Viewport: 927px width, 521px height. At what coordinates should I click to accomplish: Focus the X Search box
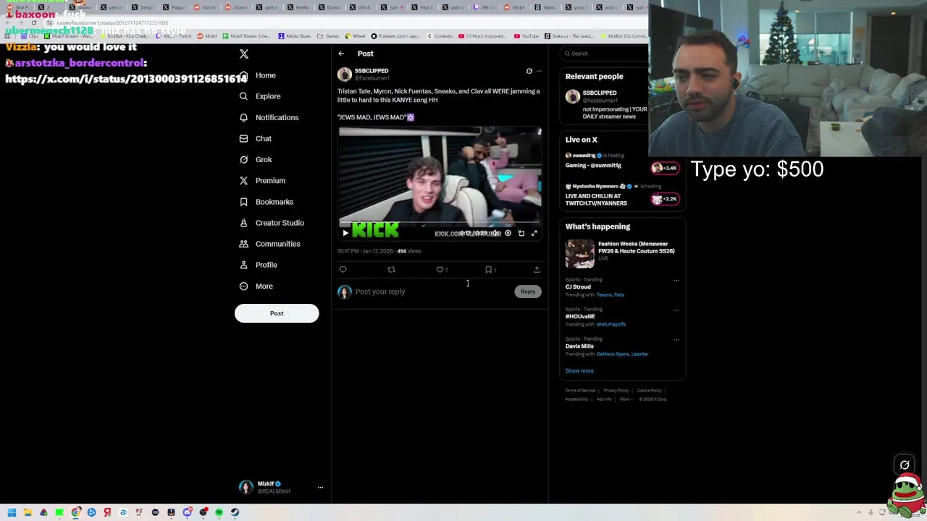pyautogui.click(x=605, y=54)
